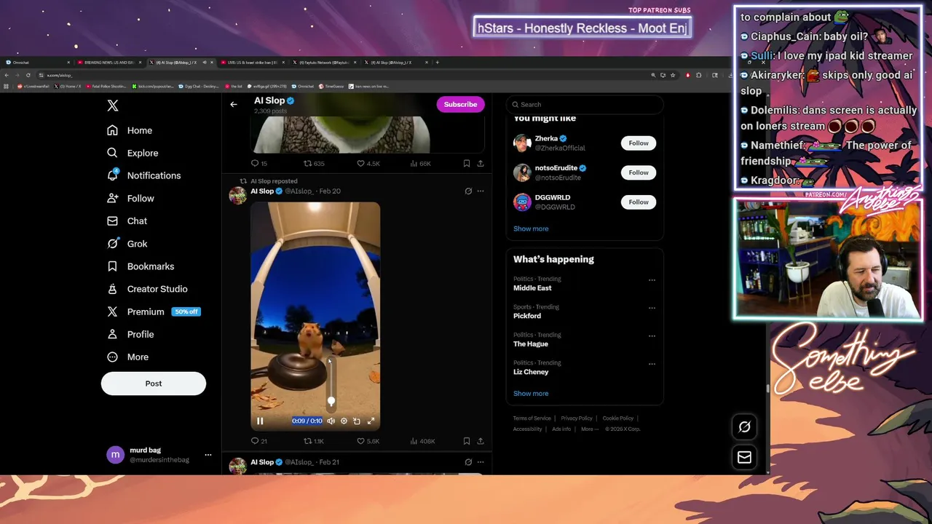The image size is (932, 524).
Task: Open the Pickford trending topic
Action: (527, 316)
